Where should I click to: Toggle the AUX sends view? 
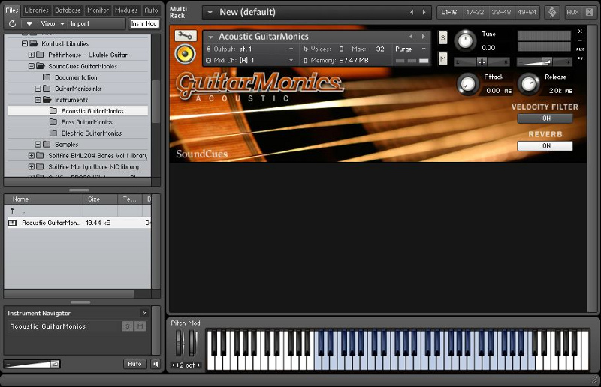[x=572, y=12]
